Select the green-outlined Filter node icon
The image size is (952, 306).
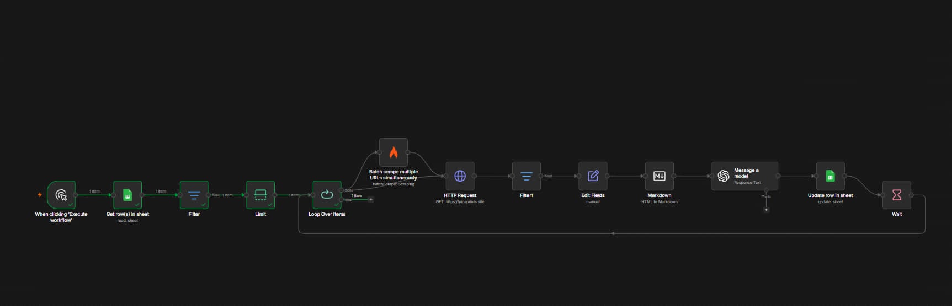tap(194, 195)
